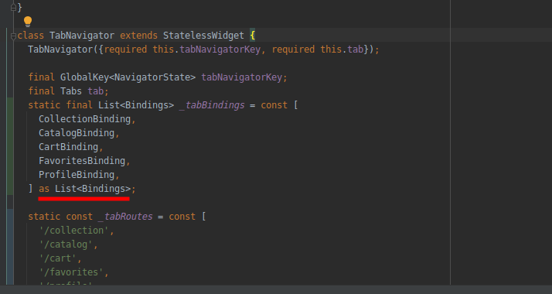The image size is (552, 294).
Task: Click 'FavoritesBinding' list entry
Action: click(82, 161)
